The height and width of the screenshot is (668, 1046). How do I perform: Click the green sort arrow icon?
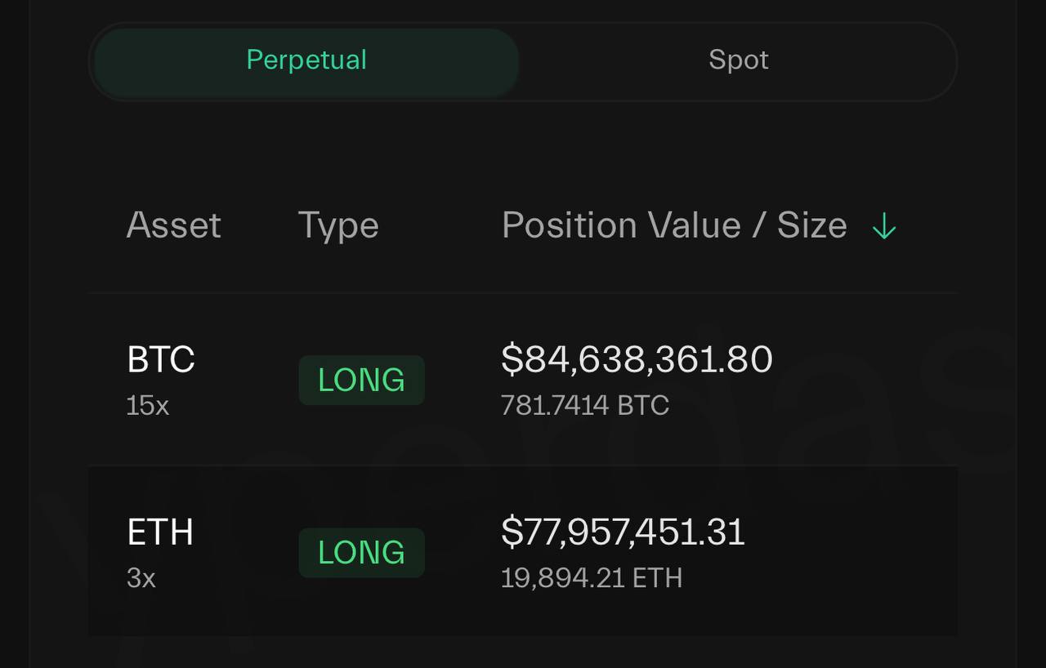pos(883,226)
